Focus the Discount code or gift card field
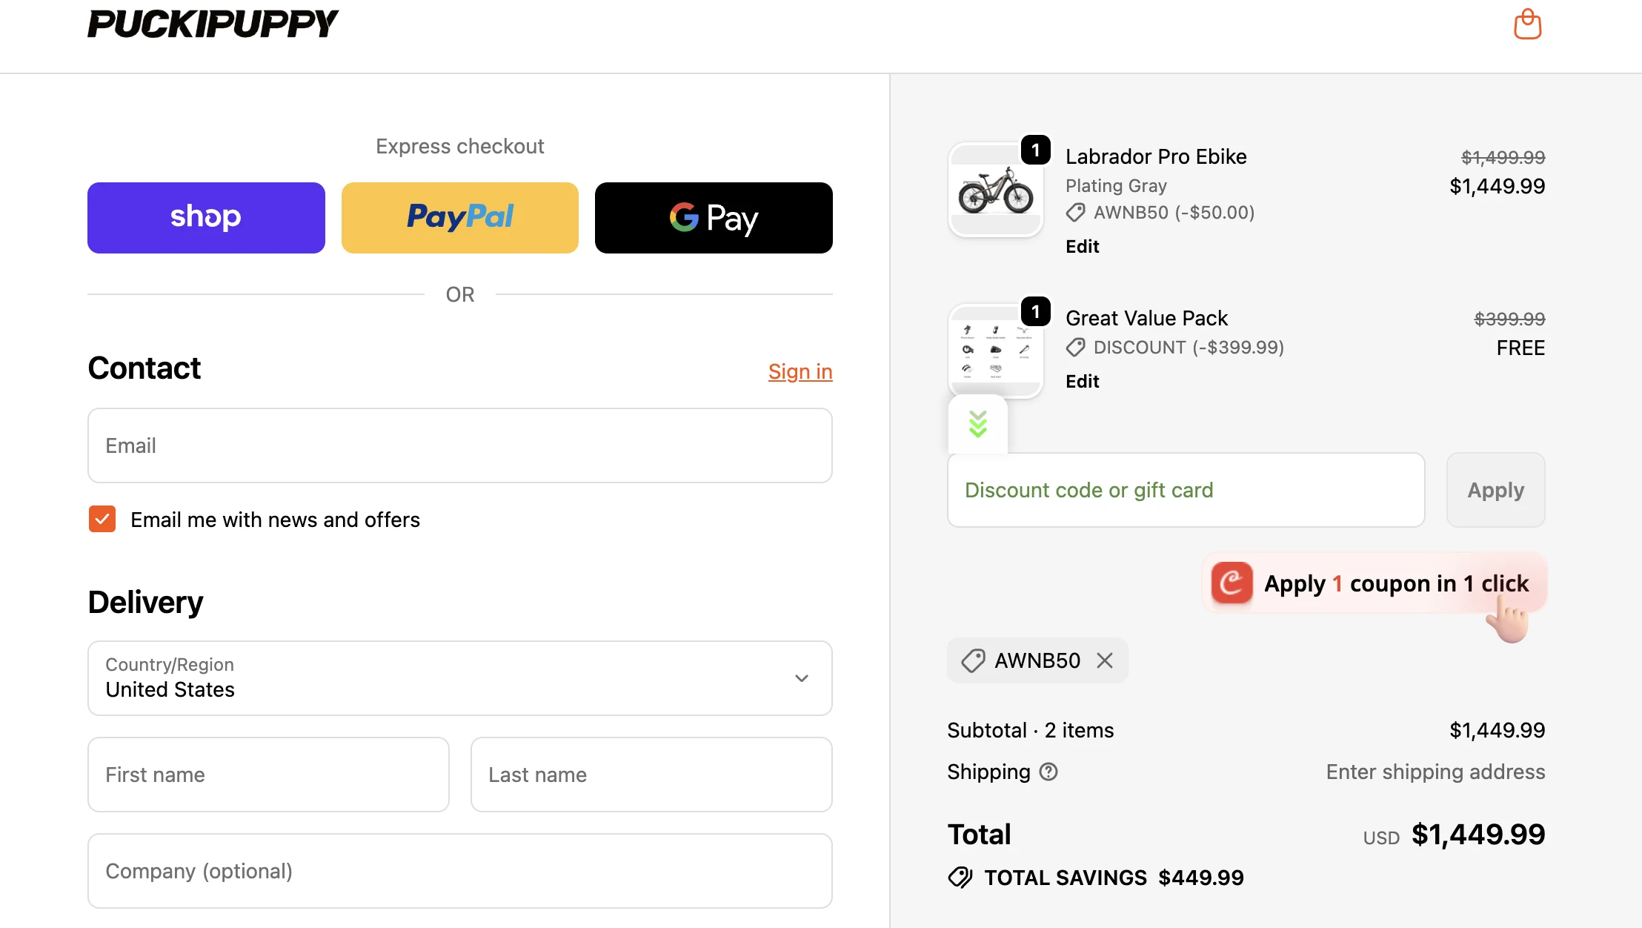 [1186, 490]
